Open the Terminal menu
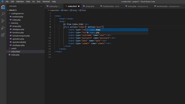This screenshot has height=104, width=185. tap(46, 1)
